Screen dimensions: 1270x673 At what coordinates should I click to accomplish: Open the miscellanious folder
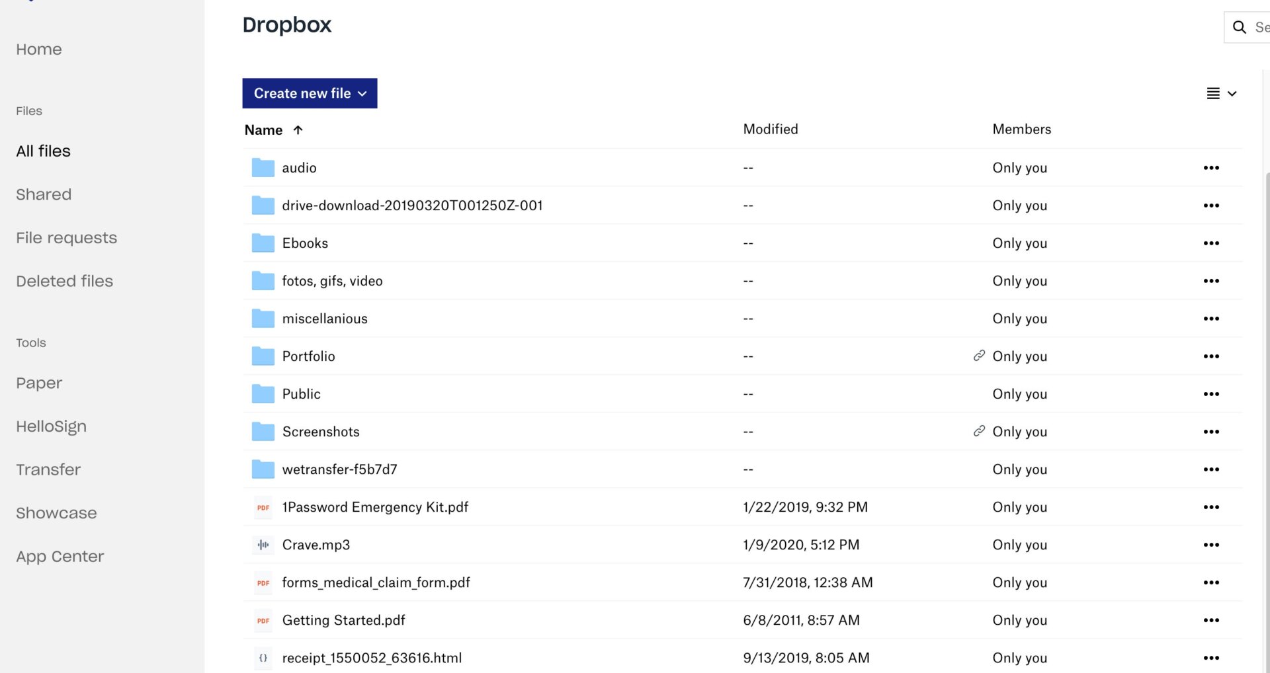point(324,319)
